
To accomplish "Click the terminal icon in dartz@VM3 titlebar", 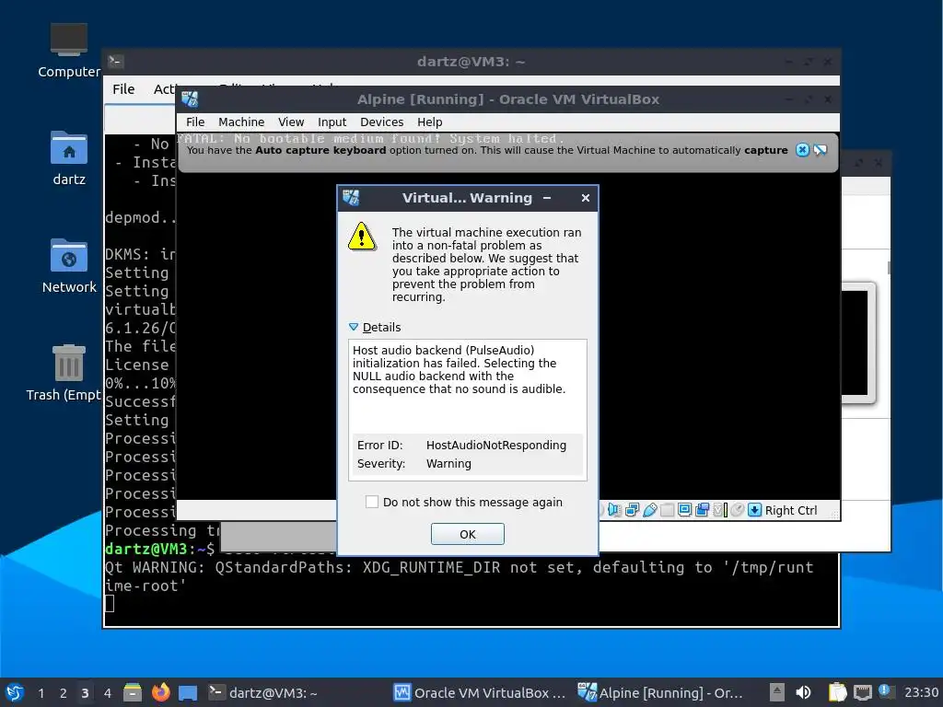I will (x=115, y=62).
